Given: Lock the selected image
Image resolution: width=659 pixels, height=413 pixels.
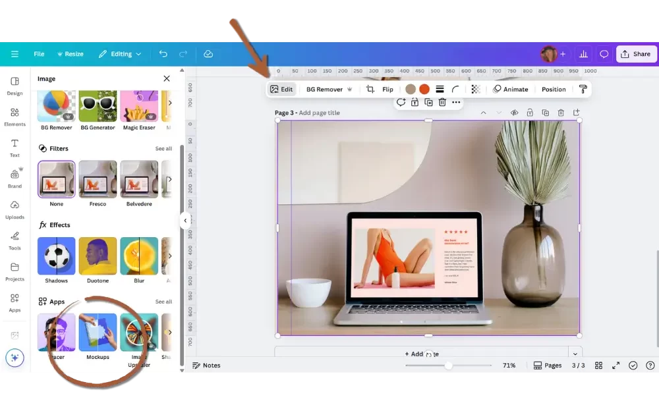Looking at the screenshot, I should [x=415, y=102].
